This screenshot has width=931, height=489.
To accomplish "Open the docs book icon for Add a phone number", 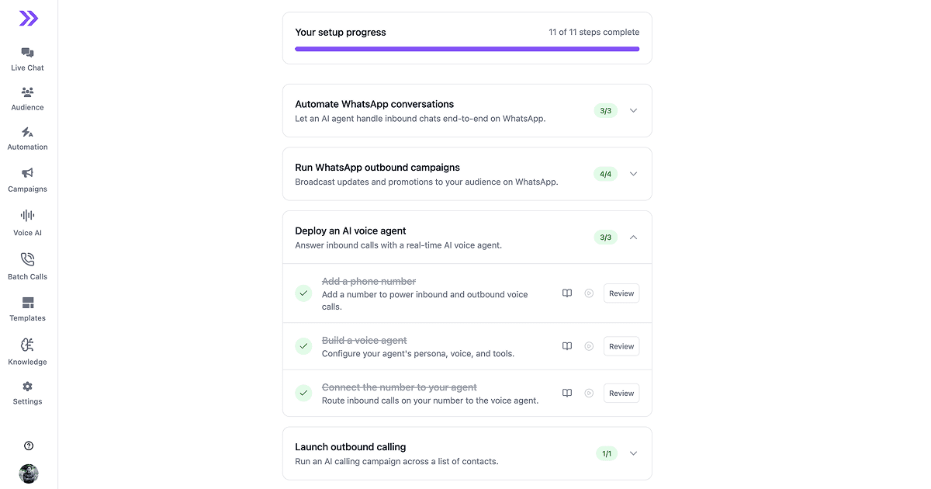I will point(567,293).
